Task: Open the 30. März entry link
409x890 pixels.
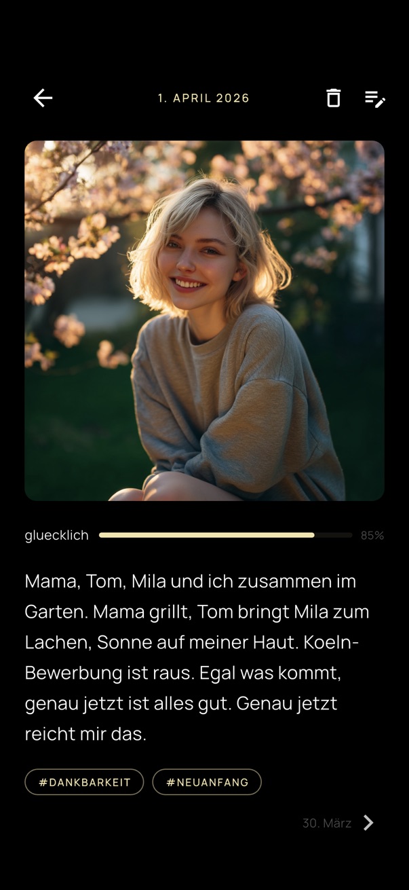Action: (x=327, y=823)
